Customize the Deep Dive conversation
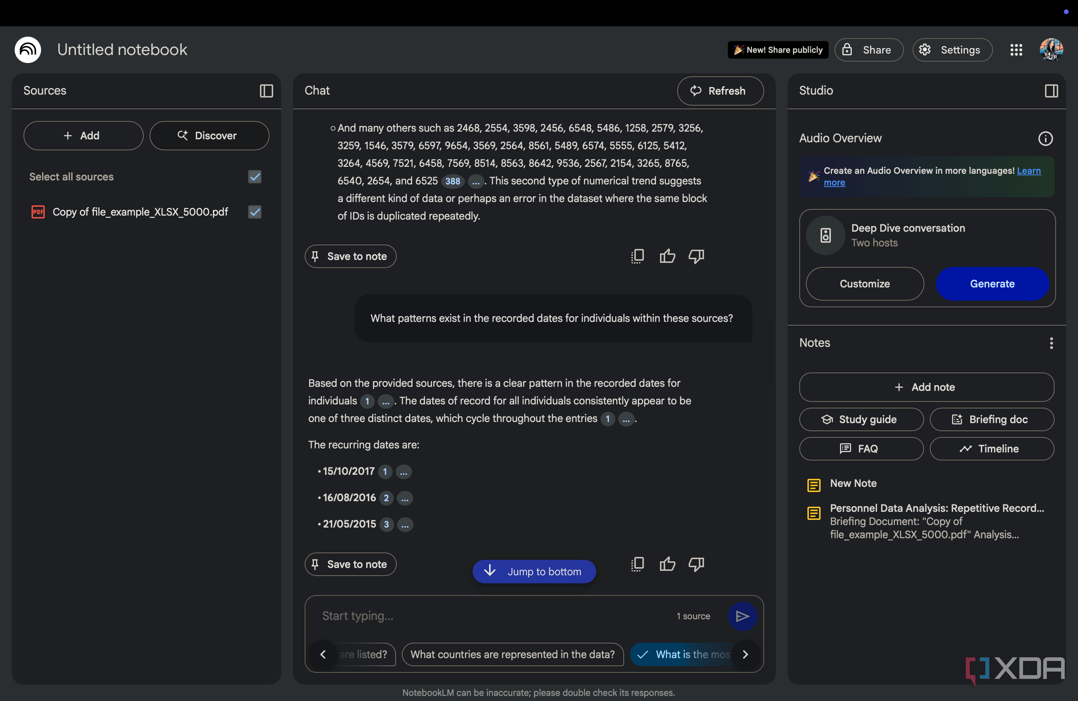The image size is (1078, 701). point(865,284)
